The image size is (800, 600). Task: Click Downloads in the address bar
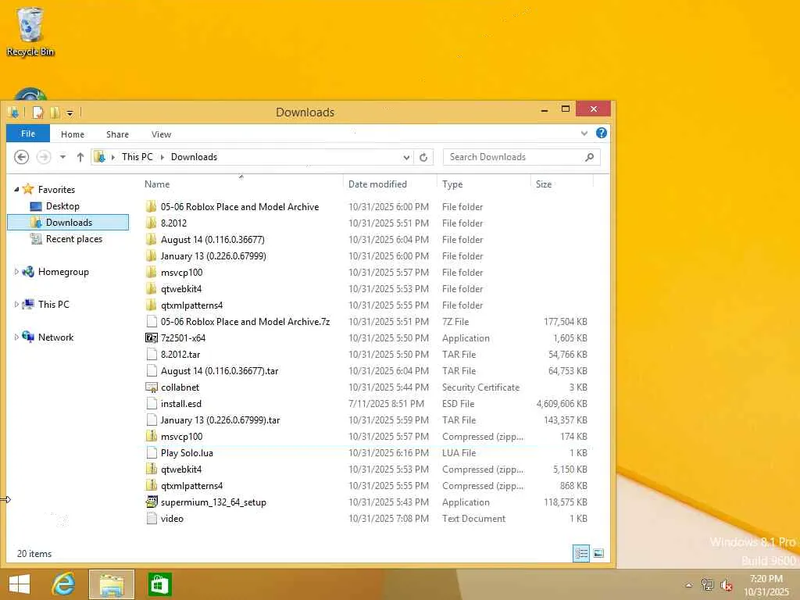click(x=194, y=157)
